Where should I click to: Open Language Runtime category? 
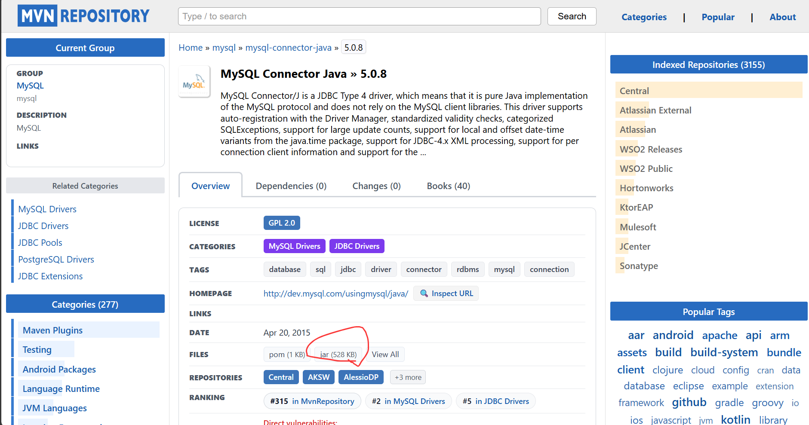(x=61, y=388)
